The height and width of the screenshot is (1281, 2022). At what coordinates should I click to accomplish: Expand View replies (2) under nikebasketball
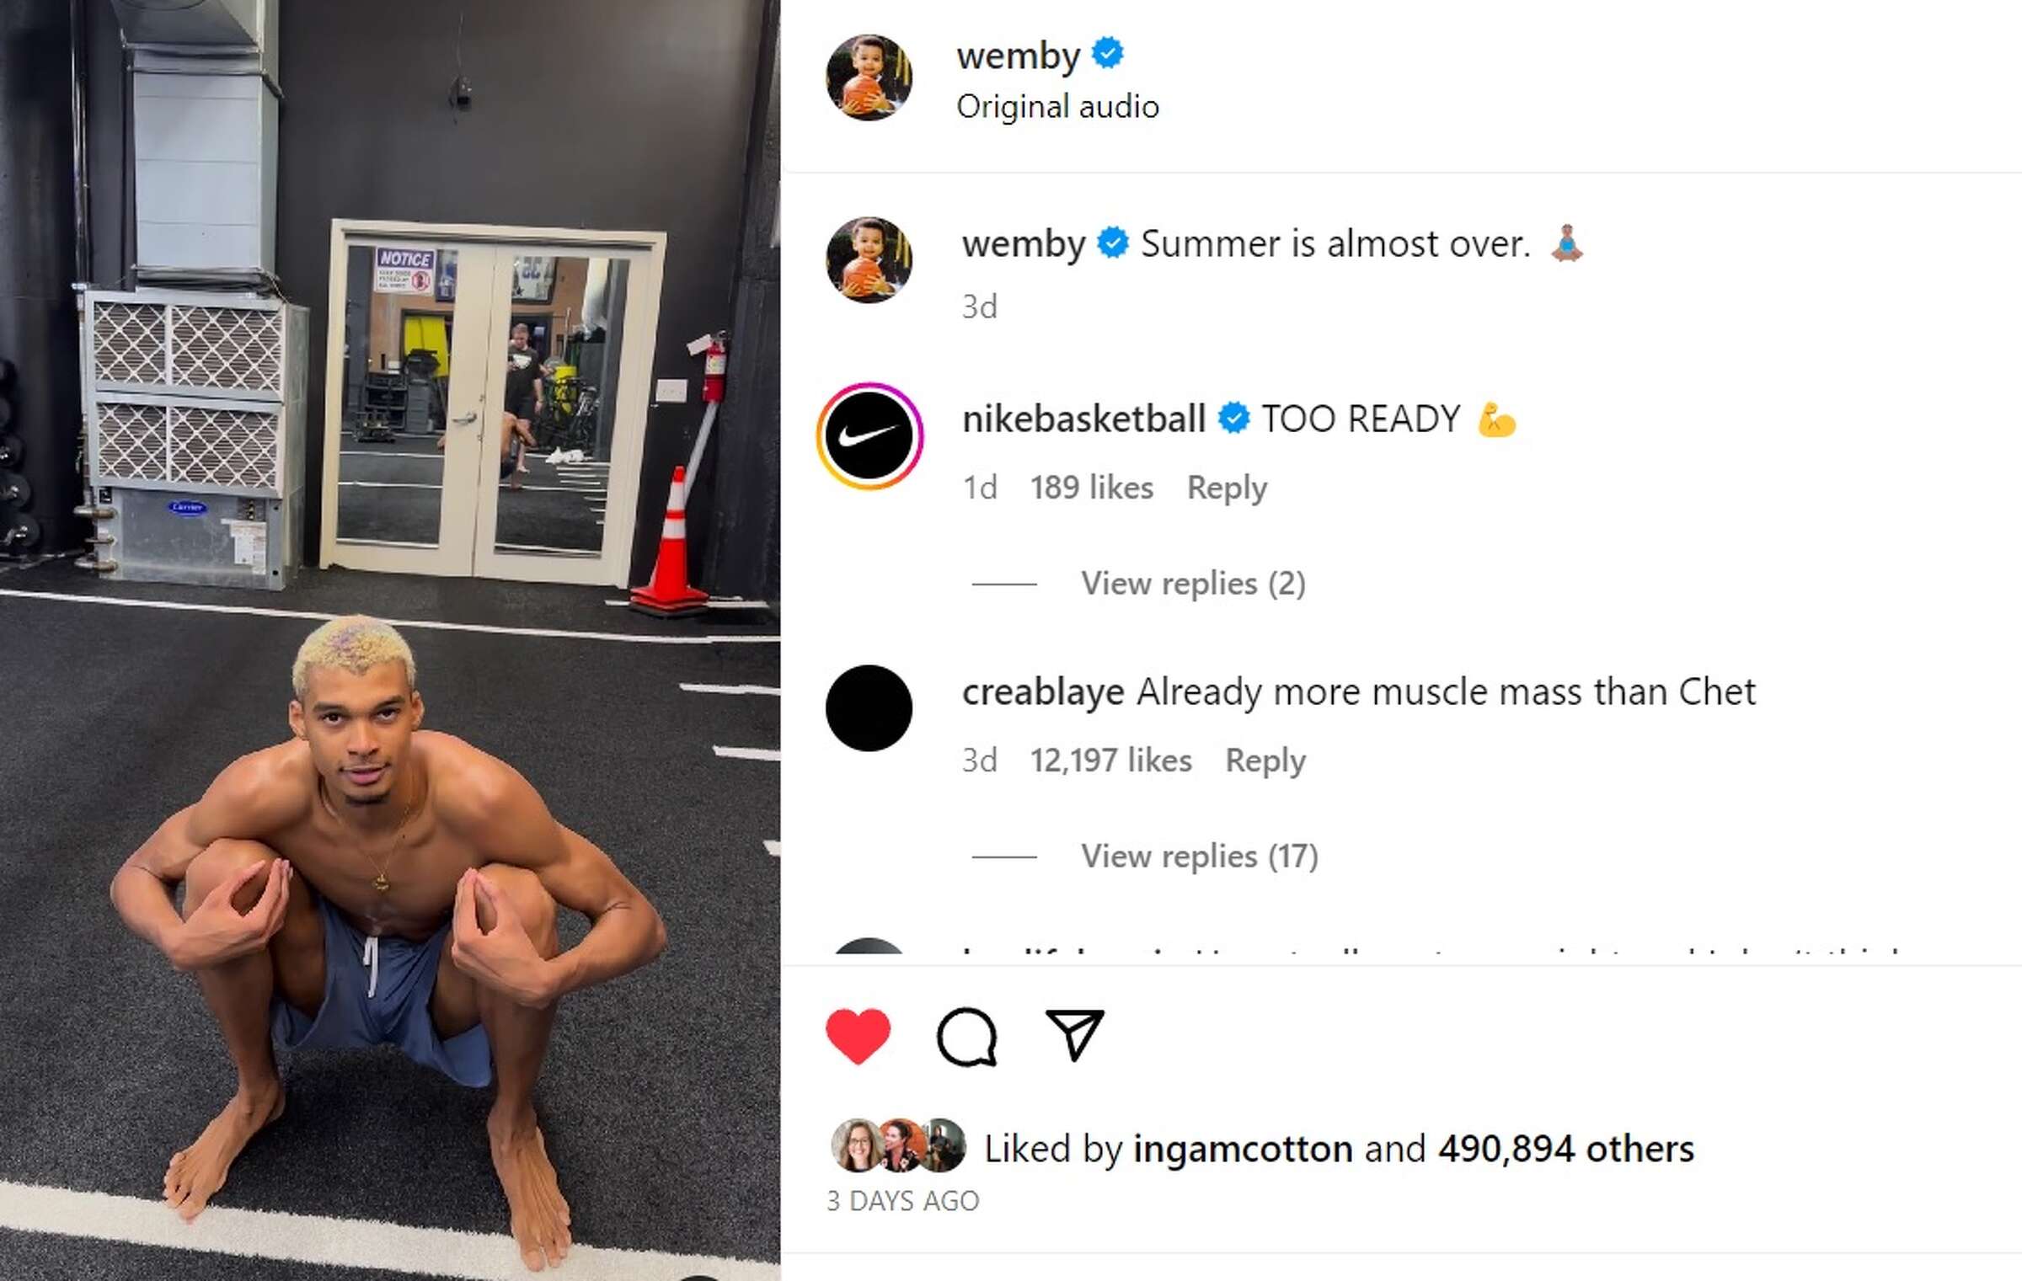pyautogui.click(x=1193, y=584)
